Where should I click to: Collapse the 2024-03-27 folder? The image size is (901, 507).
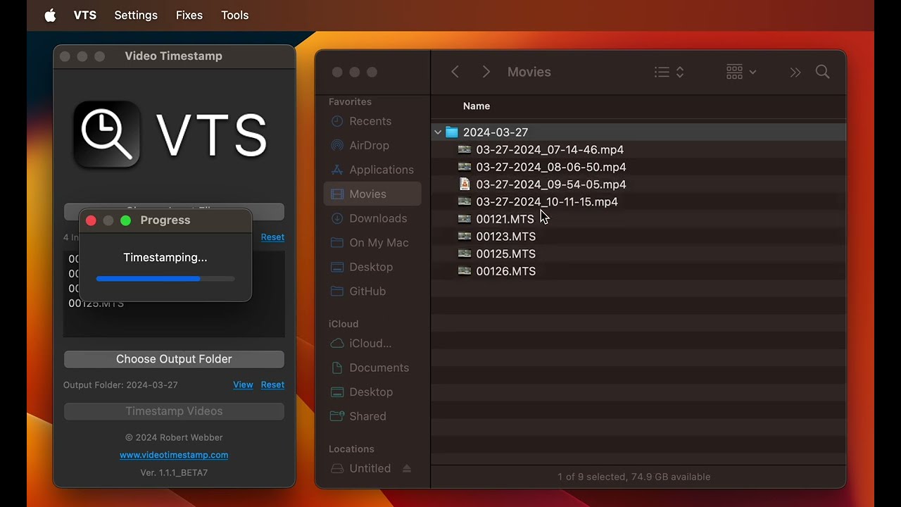438,132
